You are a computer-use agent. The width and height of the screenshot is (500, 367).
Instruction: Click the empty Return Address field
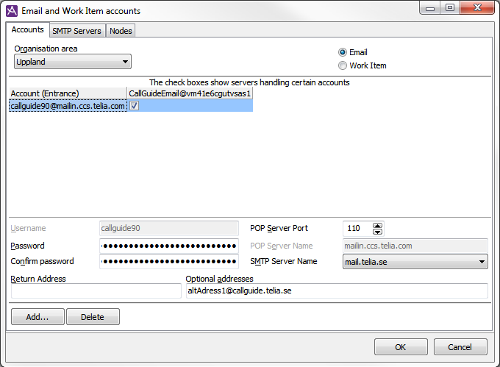click(x=96, y=291)
